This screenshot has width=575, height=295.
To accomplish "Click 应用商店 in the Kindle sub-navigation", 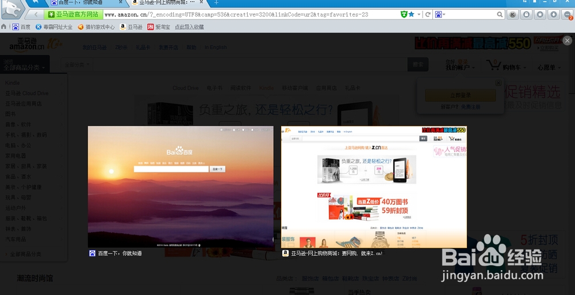I will point(327,88).
